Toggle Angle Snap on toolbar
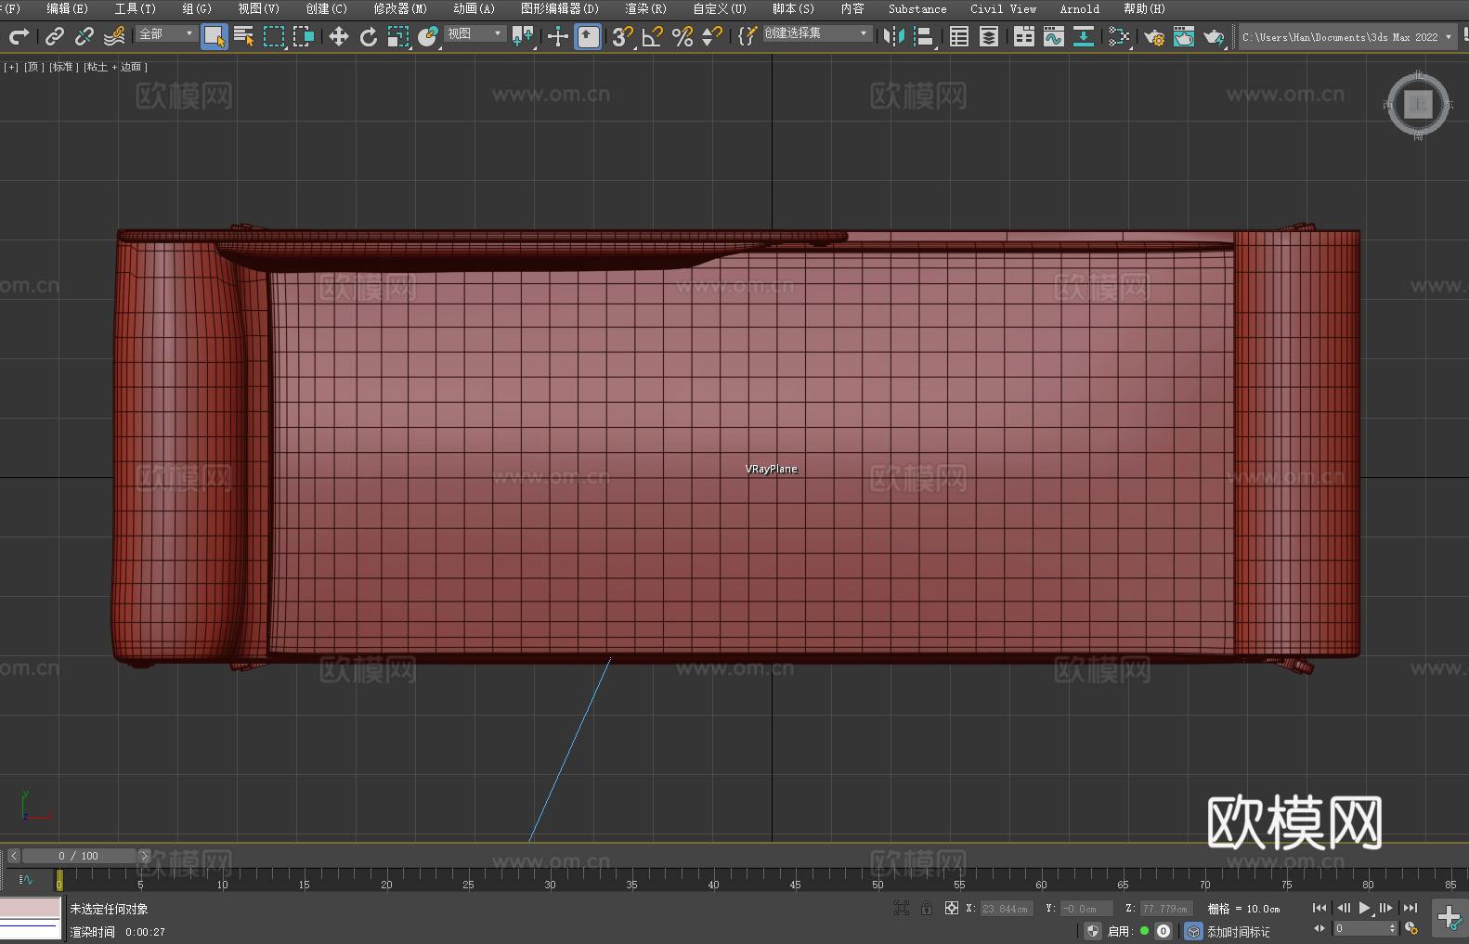 pyautogui.click(x=652, y=36)
